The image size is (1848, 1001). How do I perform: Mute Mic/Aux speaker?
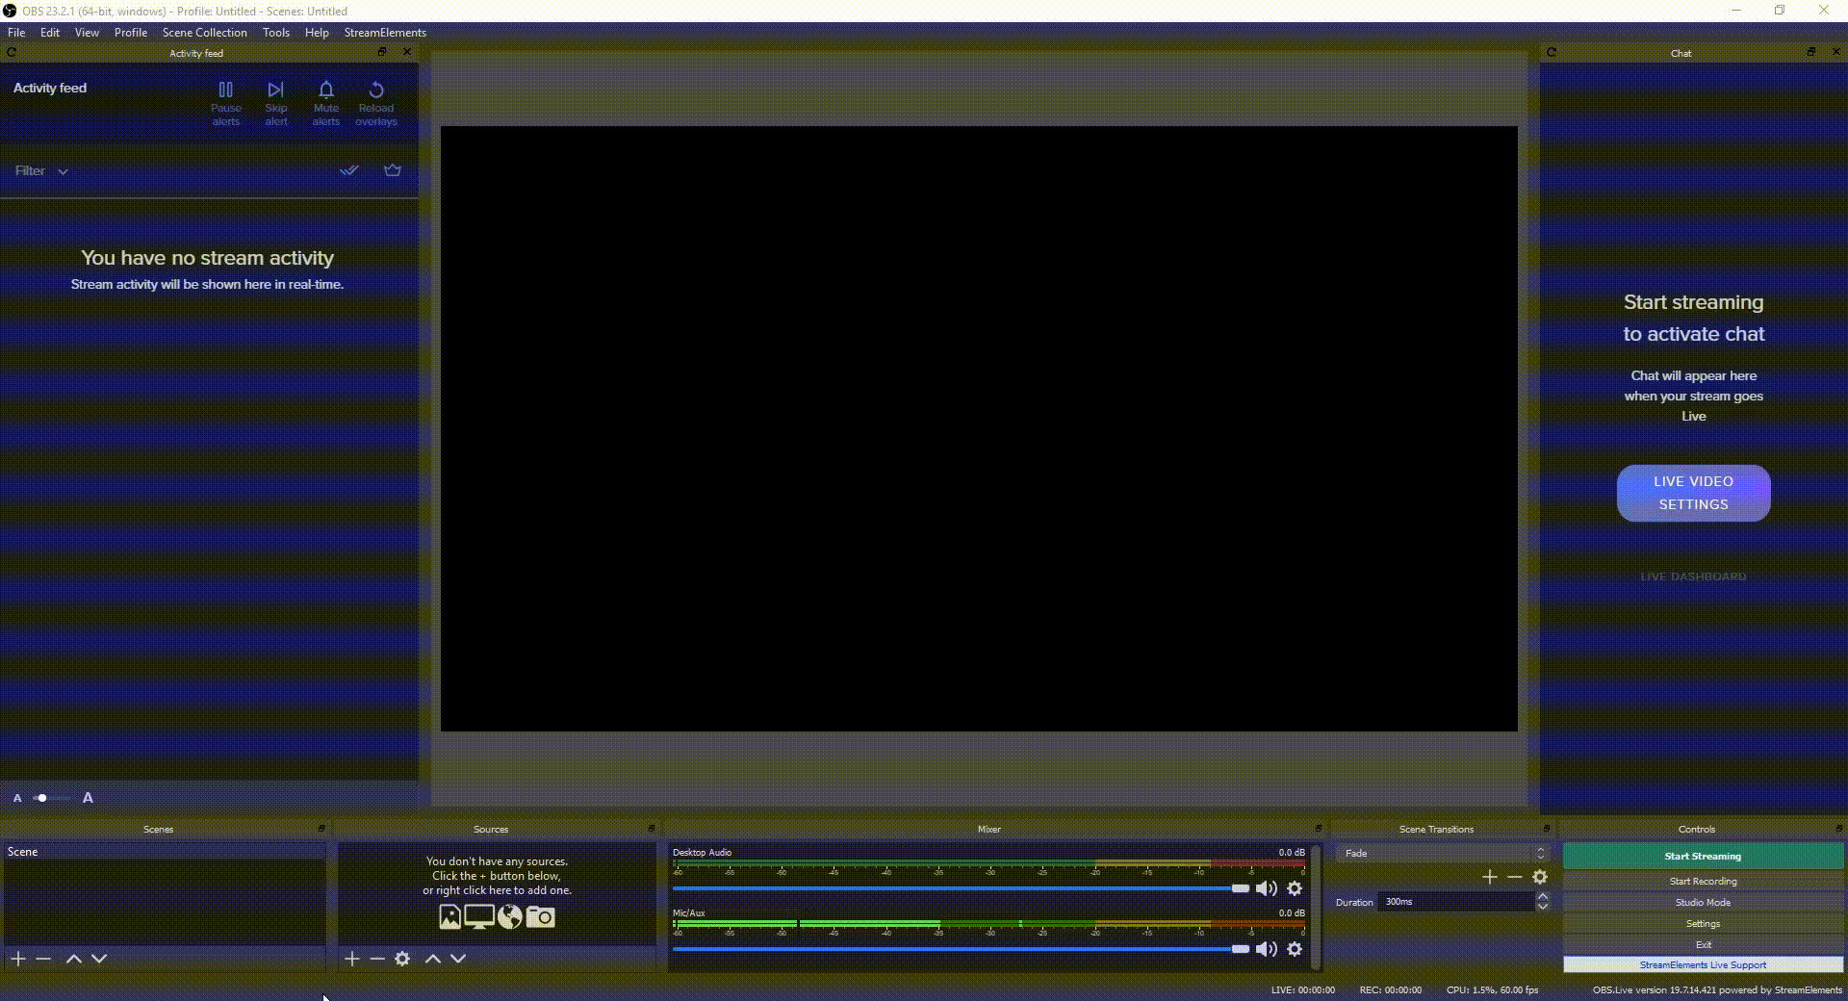click(x=1267, y=949)
